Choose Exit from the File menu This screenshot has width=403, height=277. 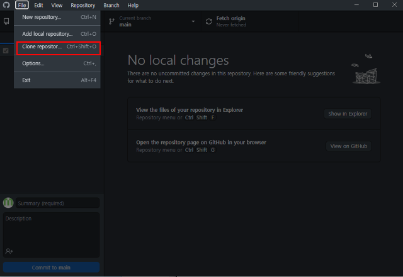[57, 80]
